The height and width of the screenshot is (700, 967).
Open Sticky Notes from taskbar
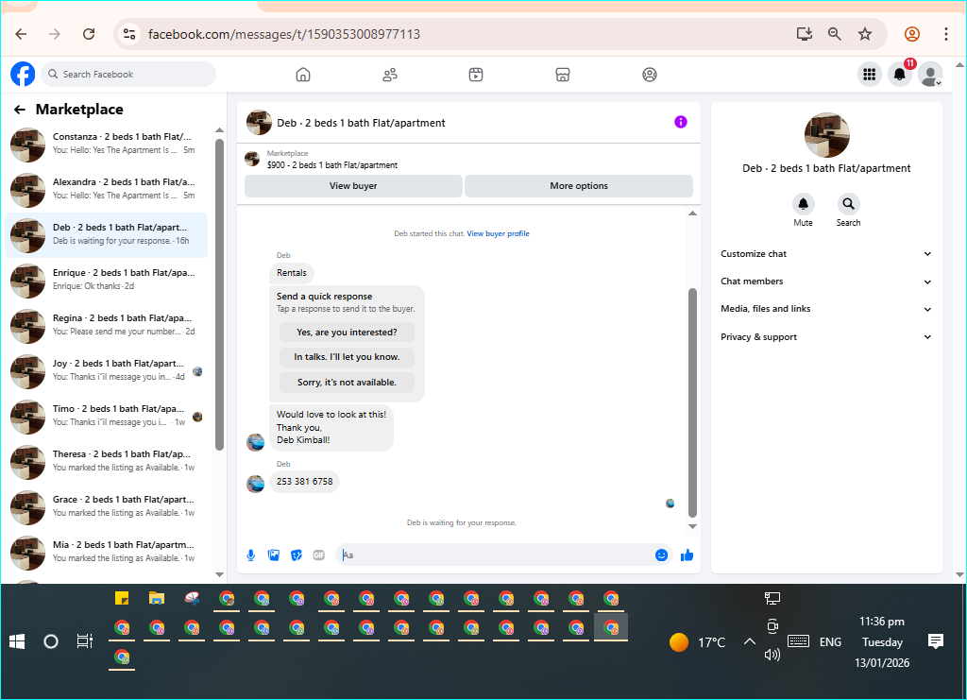(x=122, y=598)
